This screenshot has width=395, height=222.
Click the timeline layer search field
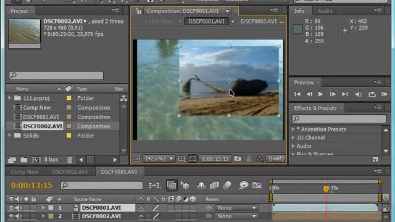tap(101, 186)
